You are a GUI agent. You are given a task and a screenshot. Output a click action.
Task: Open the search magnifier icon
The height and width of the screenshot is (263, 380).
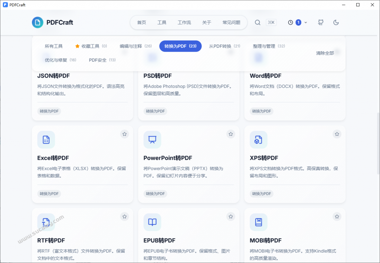[x=258, y=23]
